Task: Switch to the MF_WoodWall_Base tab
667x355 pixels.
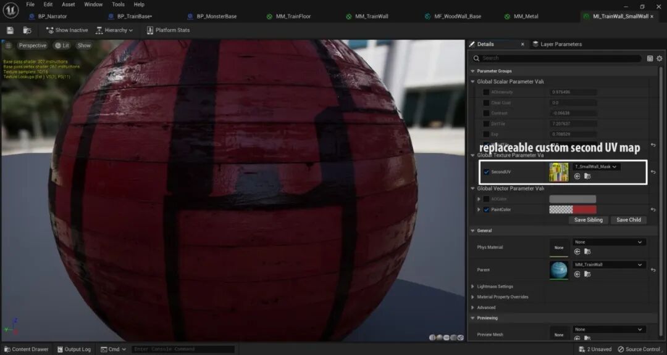Action: tap(457, 17)
